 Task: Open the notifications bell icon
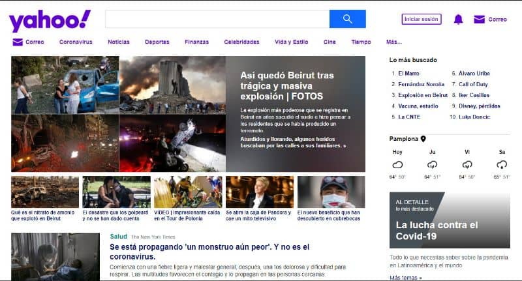pyautogui.click(x=459, y=20)
